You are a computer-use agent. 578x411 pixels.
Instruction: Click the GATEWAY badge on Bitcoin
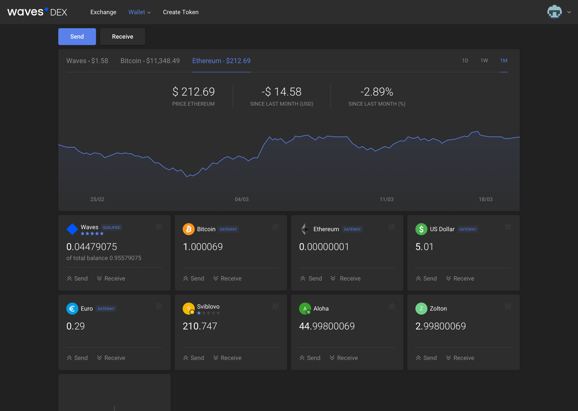click(x=228, y=229)
